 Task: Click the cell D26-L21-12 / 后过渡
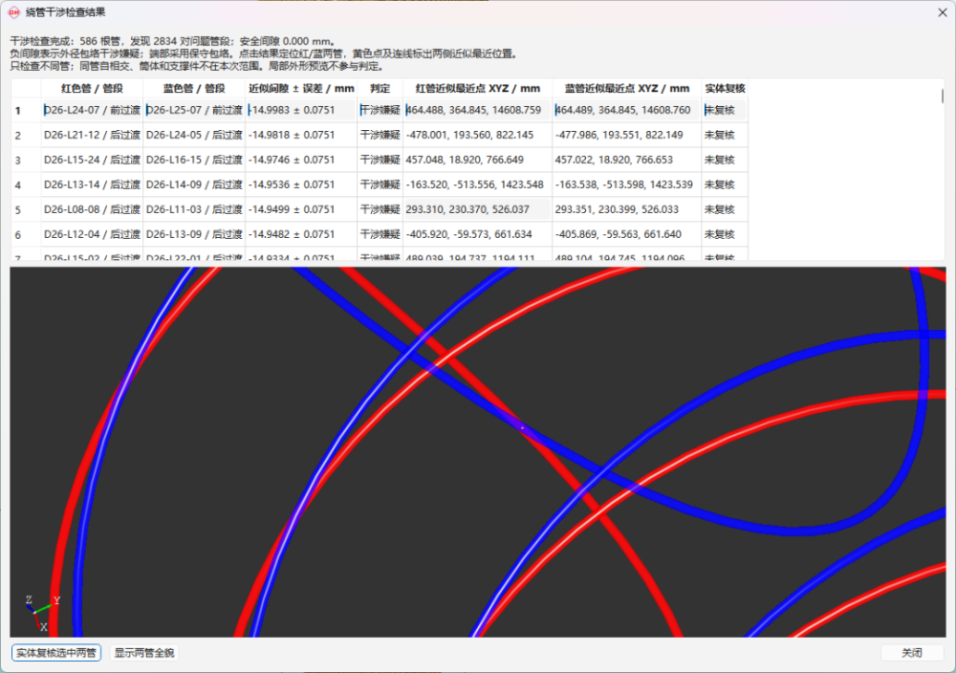[92, 136]
